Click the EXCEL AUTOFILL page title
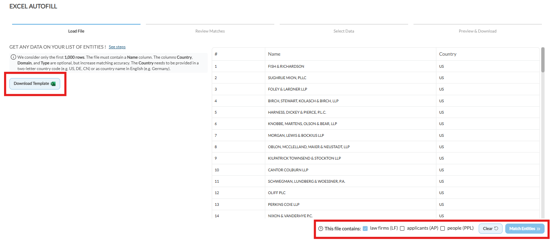Viewport: 554px width, 240px height. coord(33,6)
